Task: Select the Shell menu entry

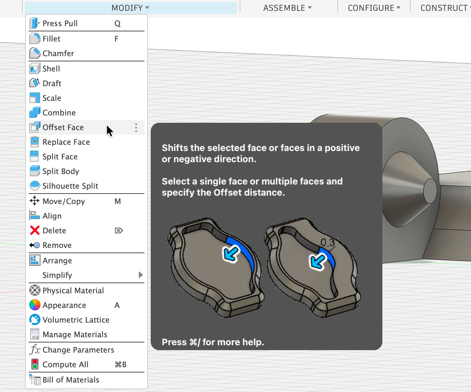Action: [87, 69]
